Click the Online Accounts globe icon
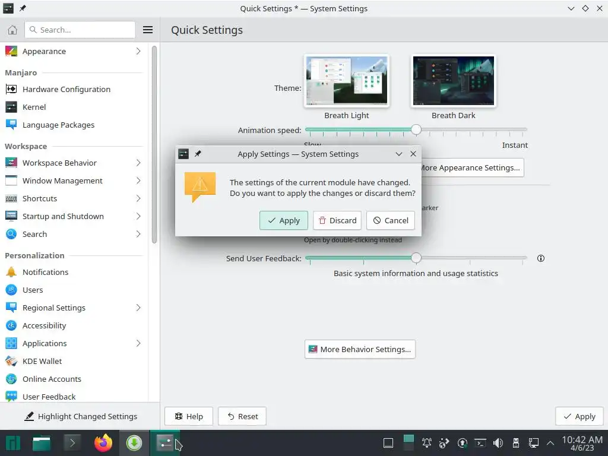This screenshot has height=456, width=608. 11,379
